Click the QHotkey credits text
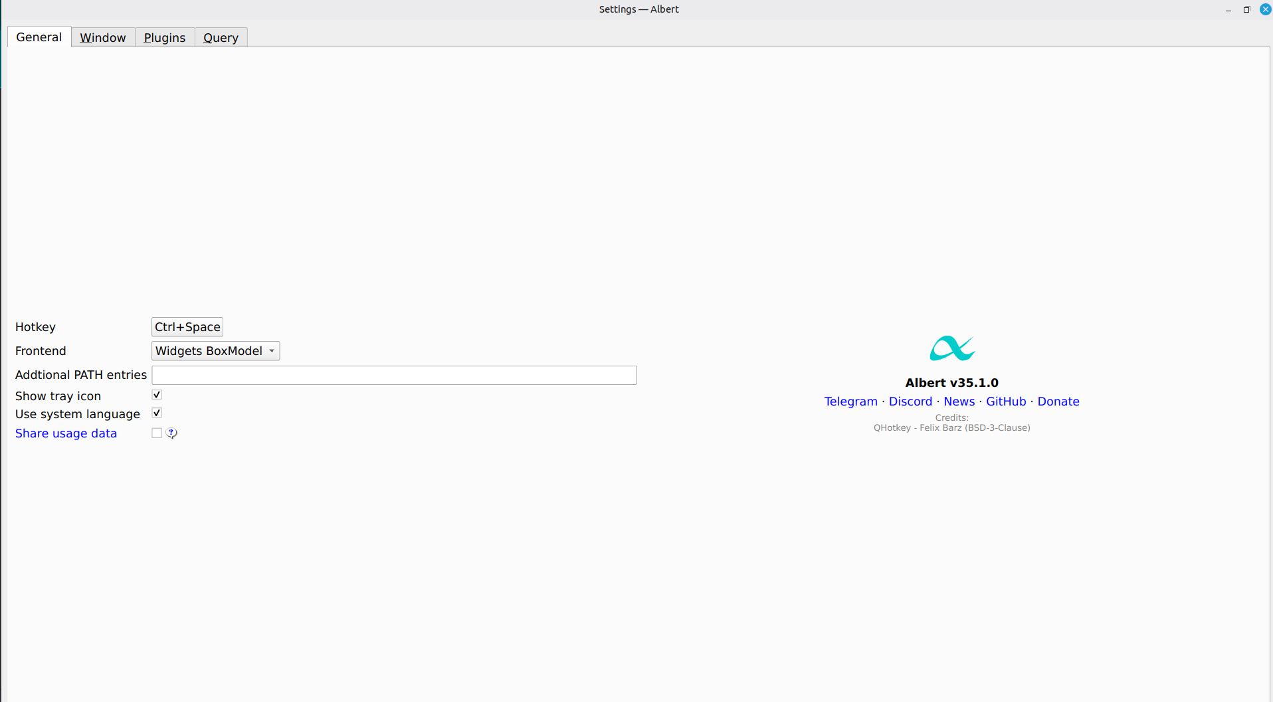 click(x=951, y=428)
